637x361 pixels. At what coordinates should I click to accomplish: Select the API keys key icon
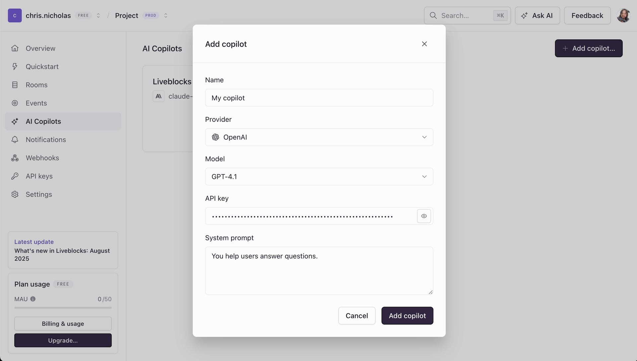pos(15,176)
